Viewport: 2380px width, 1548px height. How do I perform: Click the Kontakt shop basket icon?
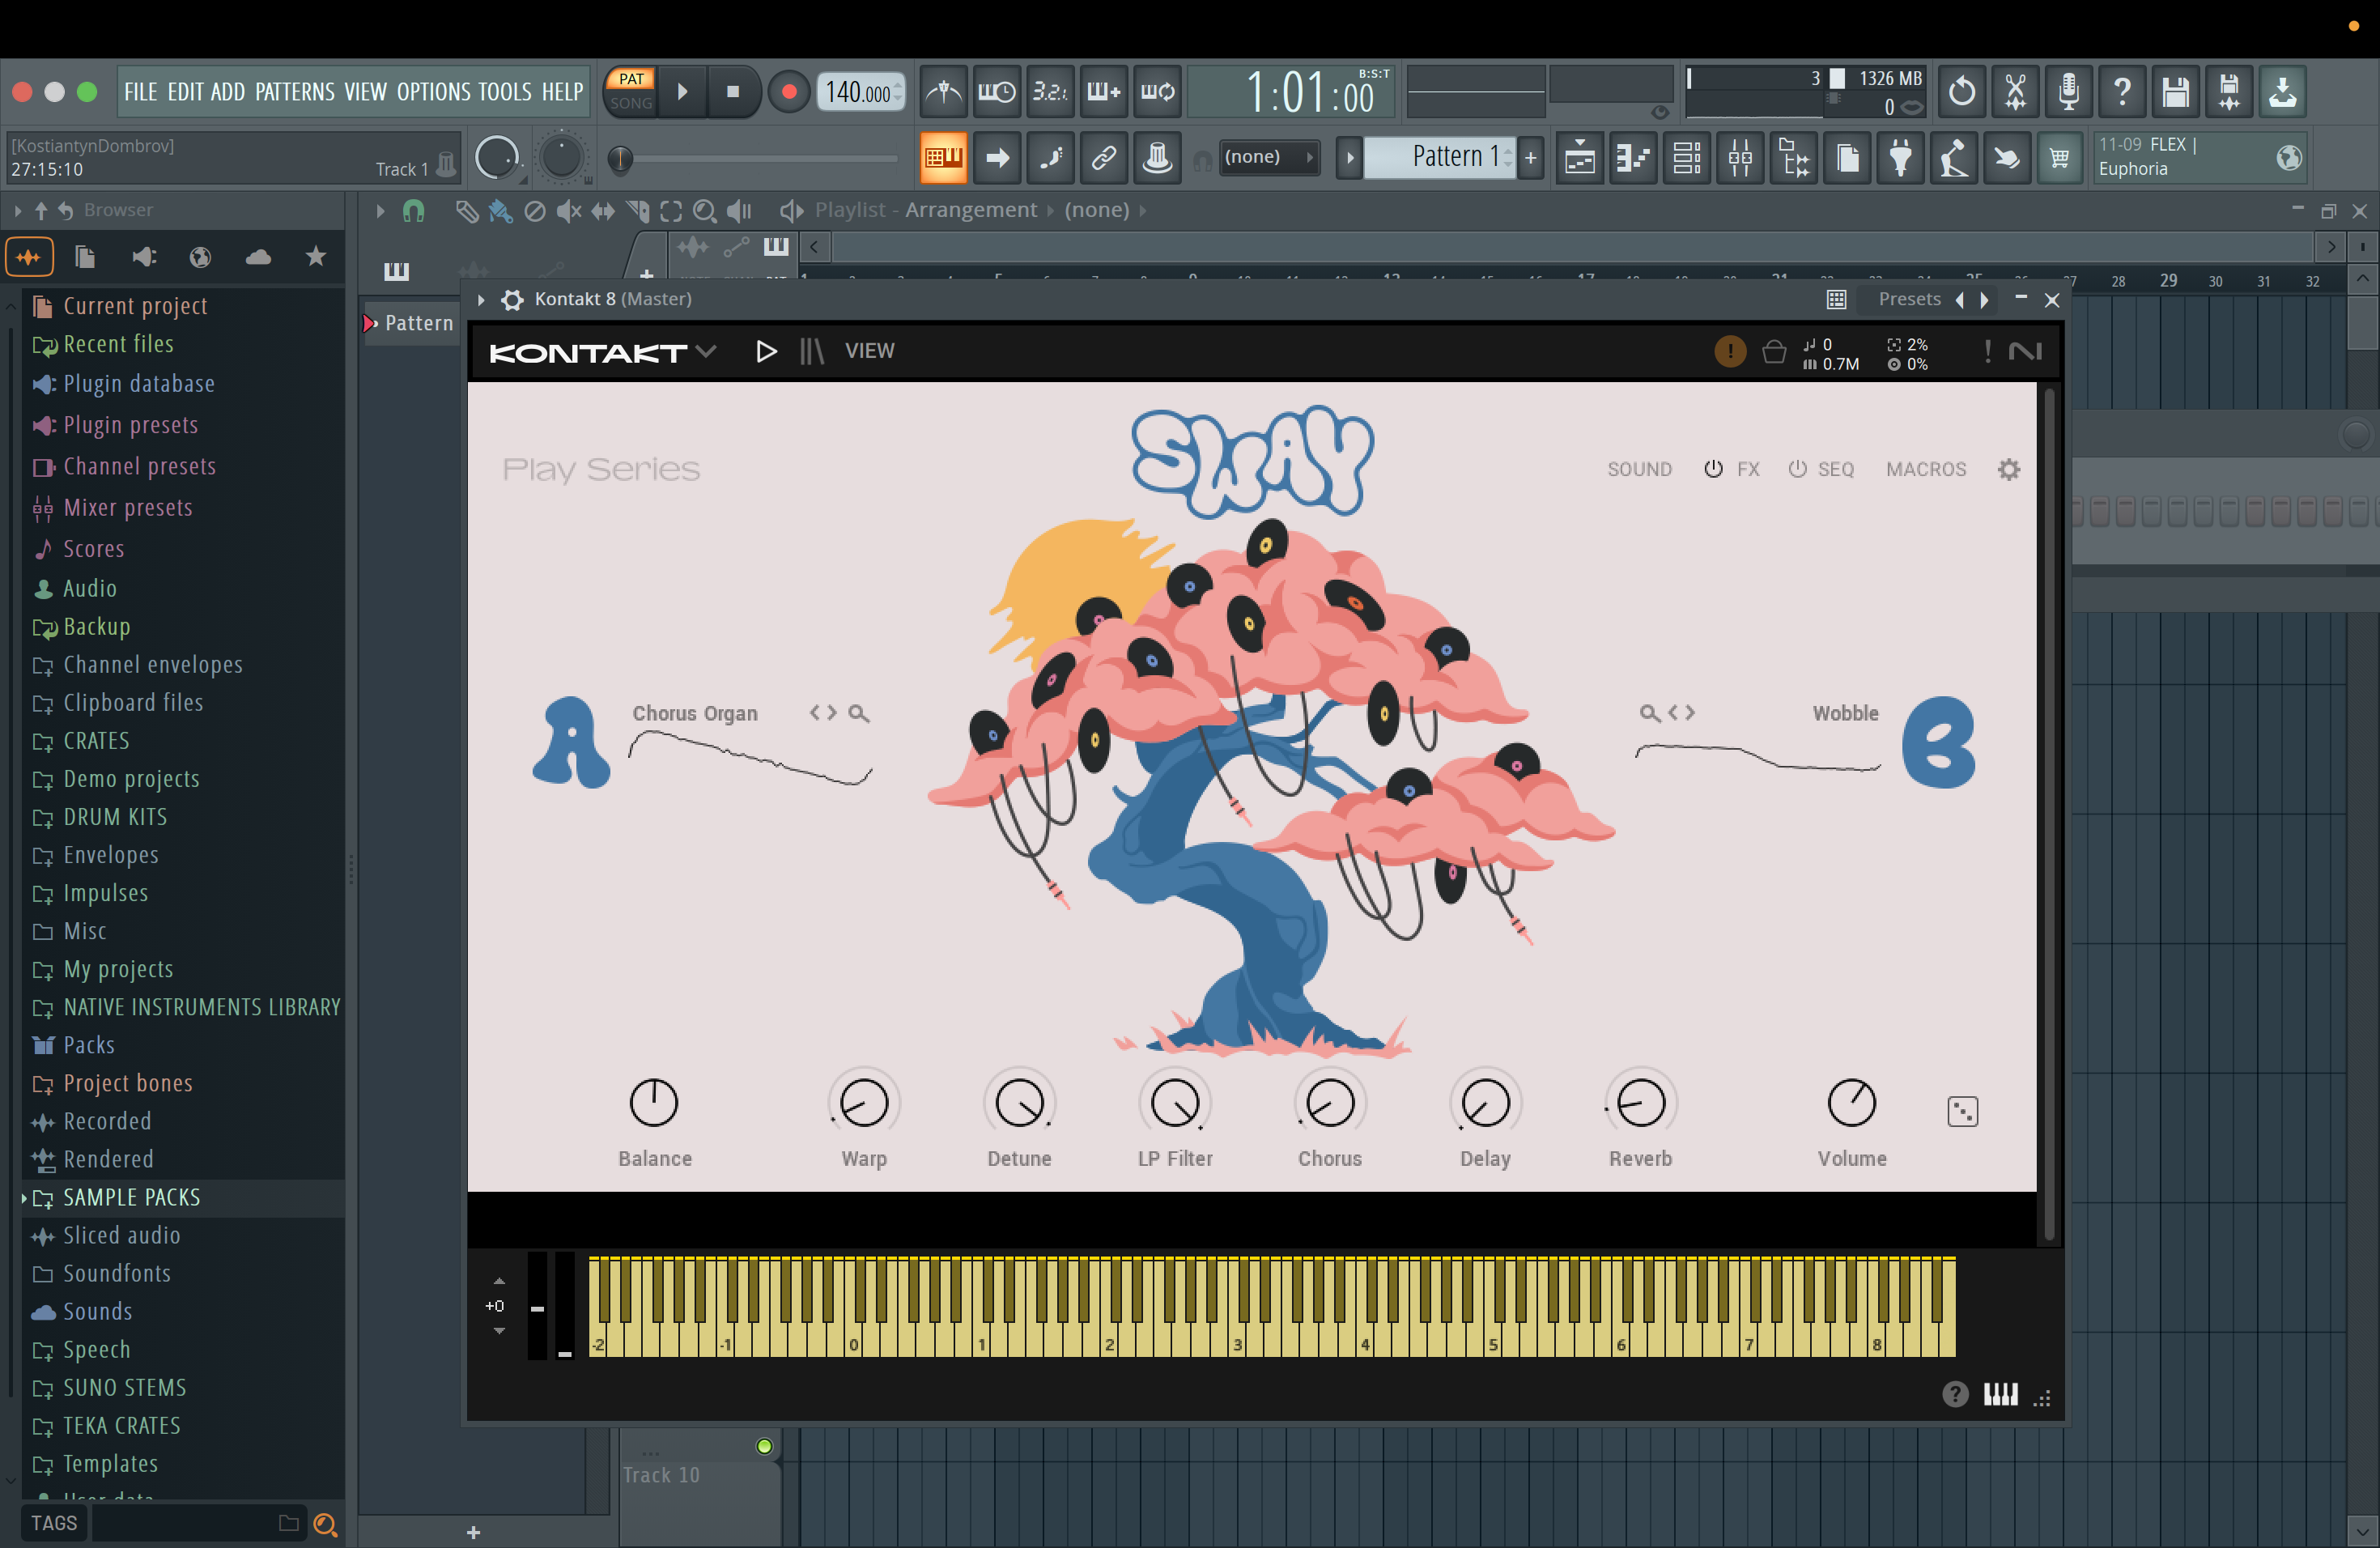click(1773, 352)
